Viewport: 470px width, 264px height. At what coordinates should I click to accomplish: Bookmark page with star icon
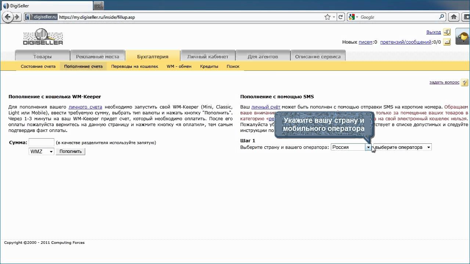click(328, 17)
